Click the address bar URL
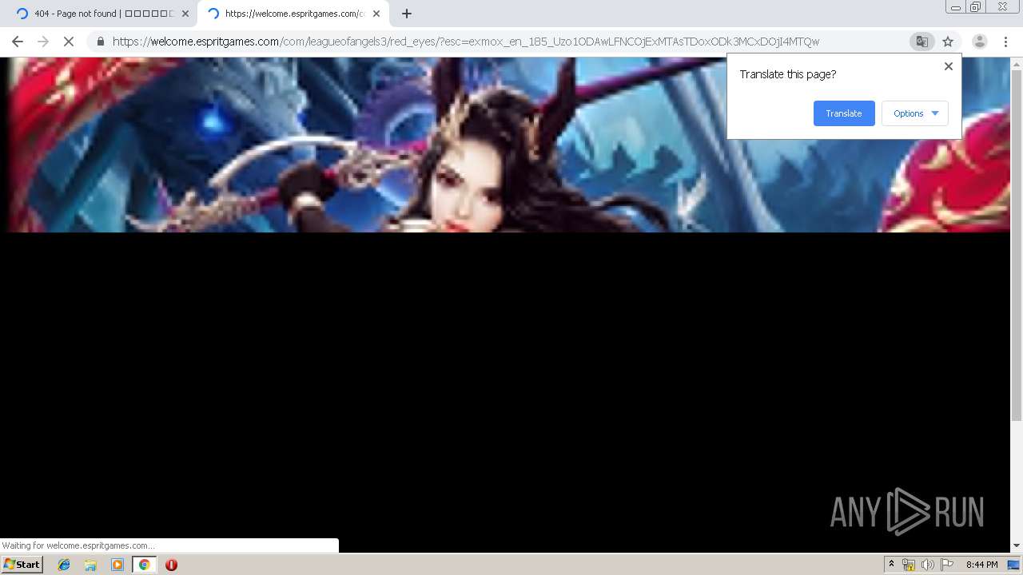 (x=466, y=42)
